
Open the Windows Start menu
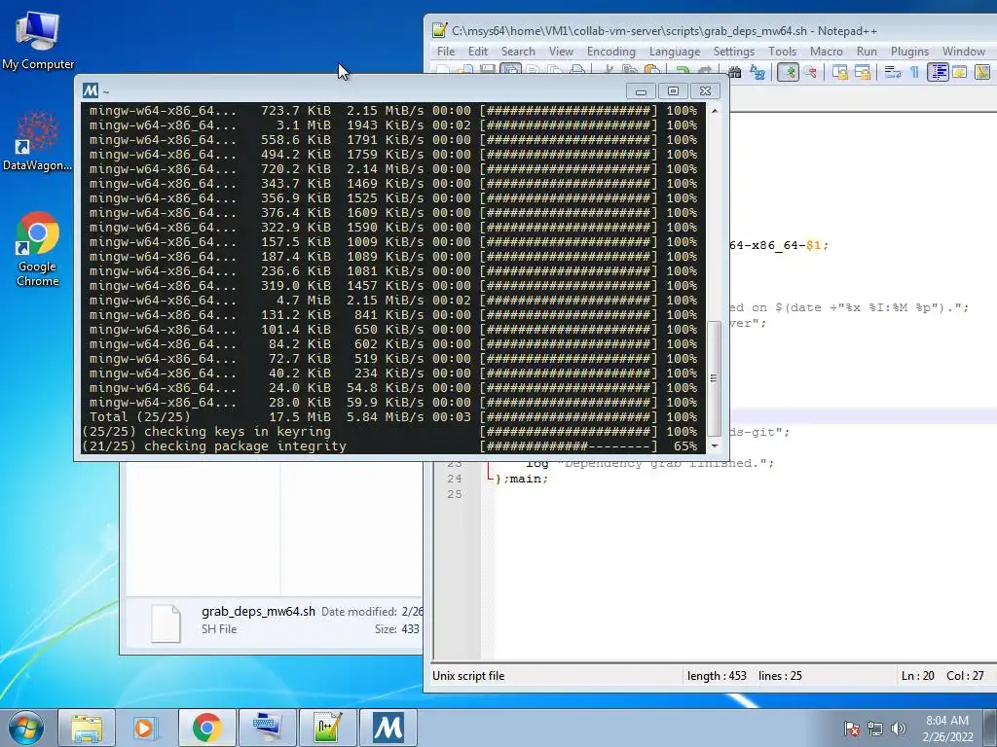[26, 728]
